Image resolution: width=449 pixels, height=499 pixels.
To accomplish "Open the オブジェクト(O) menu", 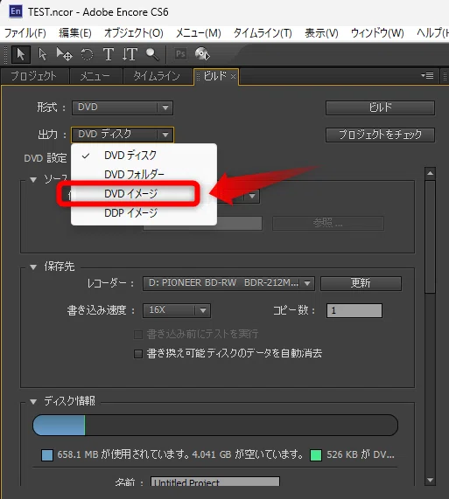I will 134,33.
